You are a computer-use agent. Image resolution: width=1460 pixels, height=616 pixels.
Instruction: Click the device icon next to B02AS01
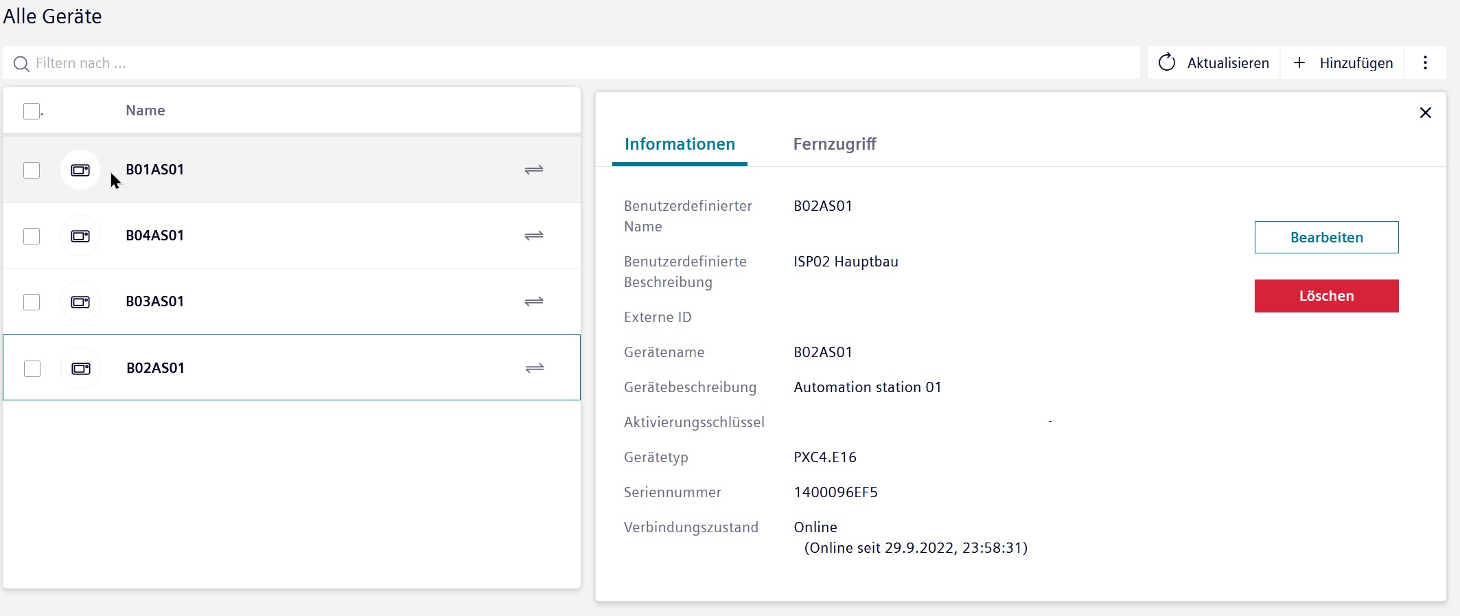pyautogui.click(x=81, y=368)
